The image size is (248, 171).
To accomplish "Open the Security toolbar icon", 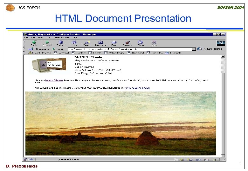I will click(127, 43).
